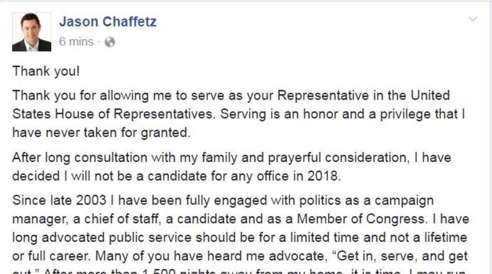Expand the post options chevron
The image size is (492, 274).
473,20
